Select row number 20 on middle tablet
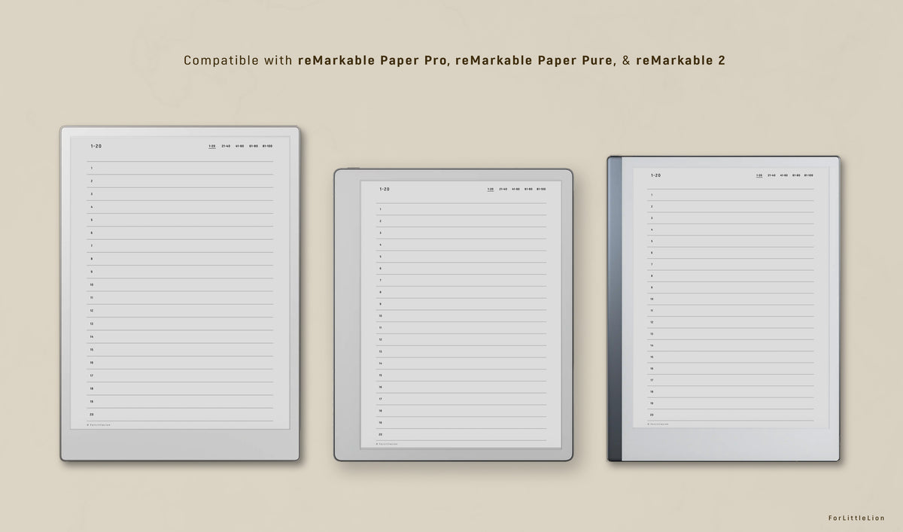The image size is (903, 532). tap(381, 434)
